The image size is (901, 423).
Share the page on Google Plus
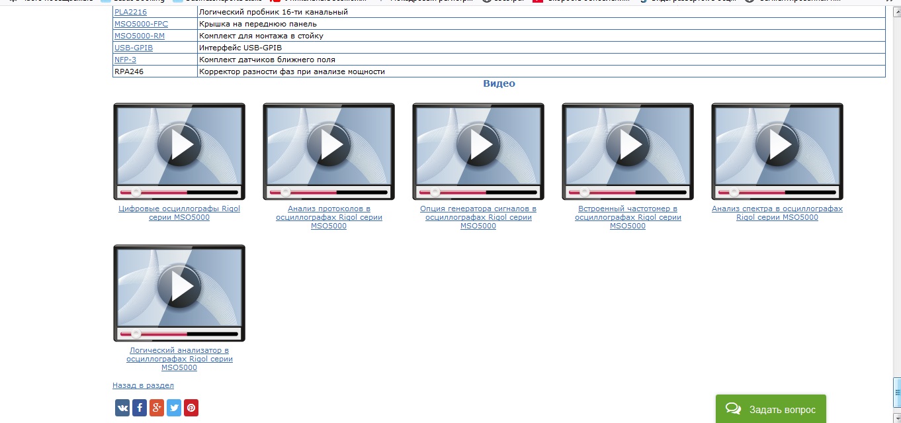pyautogui.click(x=157, y=408)
